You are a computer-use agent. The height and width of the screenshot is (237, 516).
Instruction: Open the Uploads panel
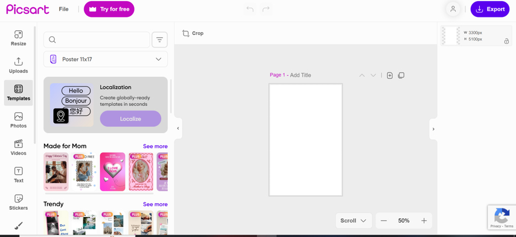pyautogui.click(x=19, y=65)
